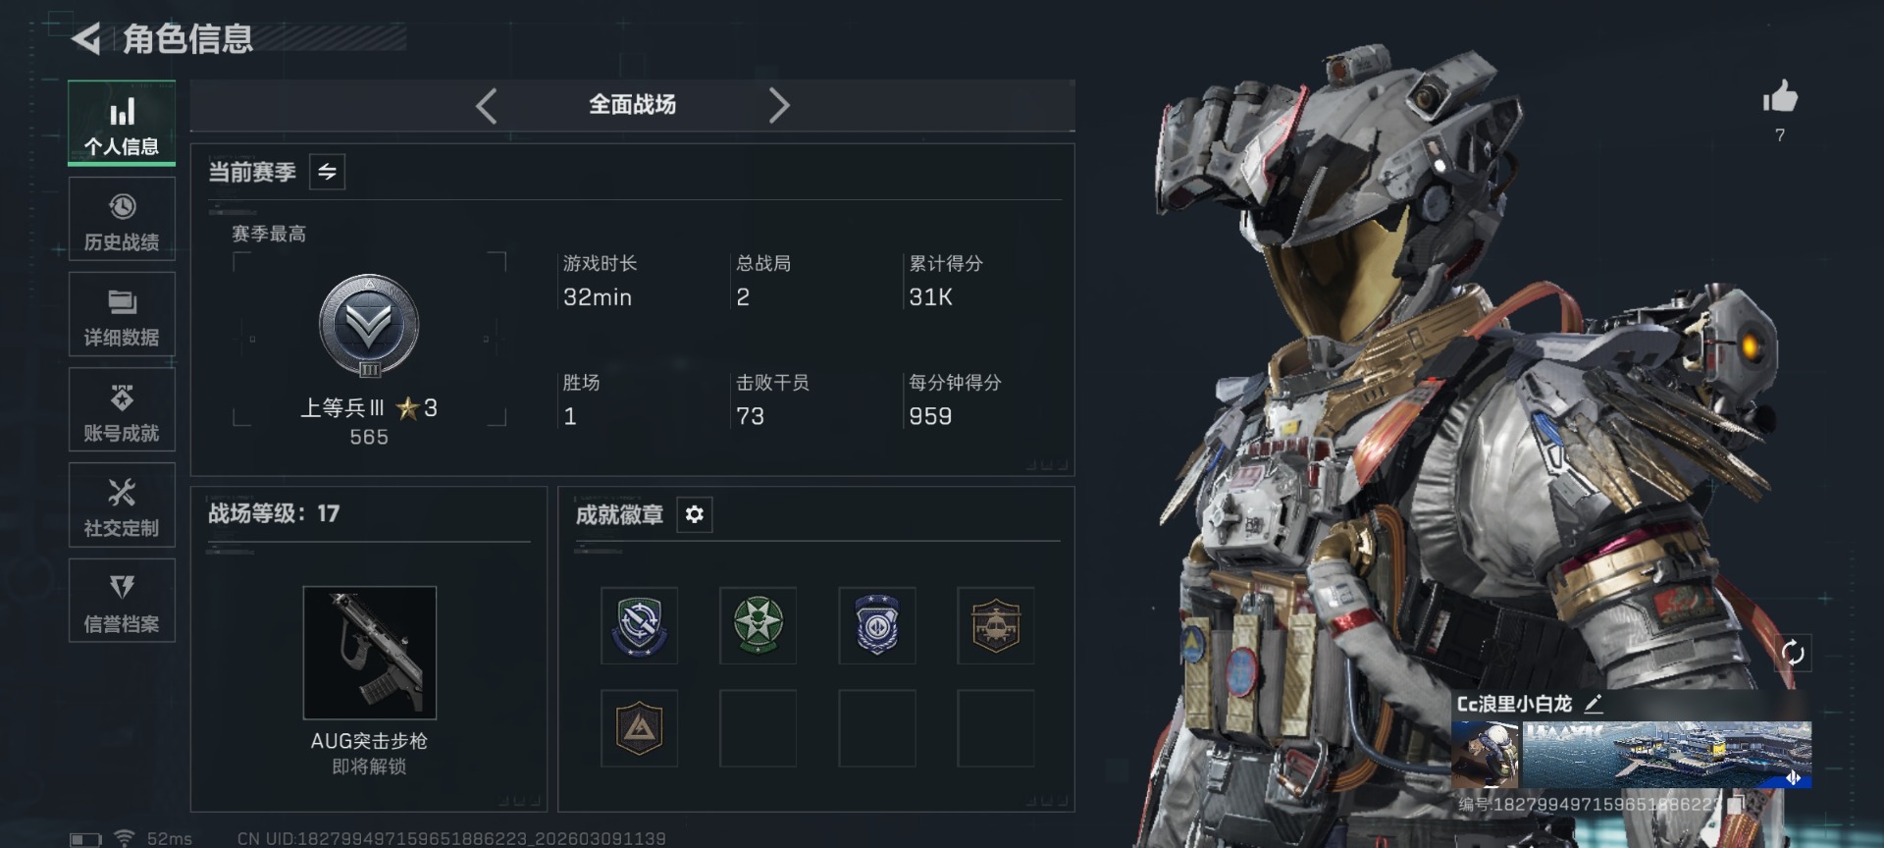Open the 个人信息 sidebar tab
This screenshot has width=1884, height=848.
coord(122,125)
